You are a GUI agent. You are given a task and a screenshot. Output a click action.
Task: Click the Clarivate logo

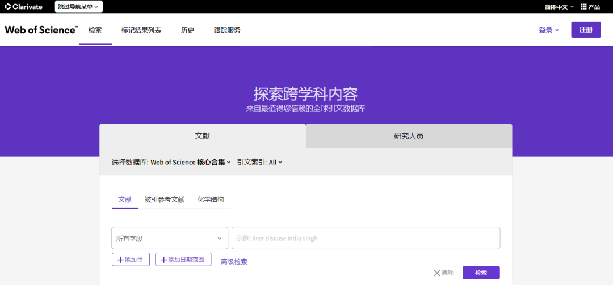pyautogui.click(x=23, y=7)
